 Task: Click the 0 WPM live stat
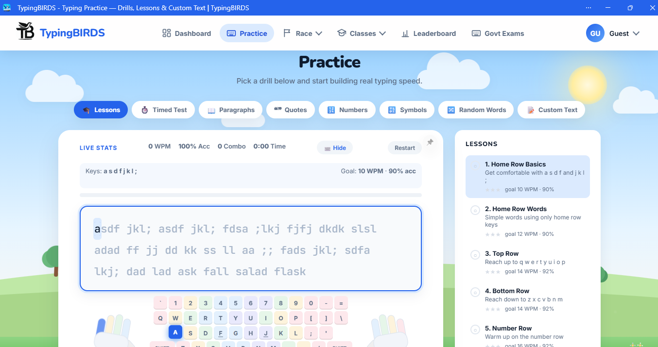click(x=159, y=146)
